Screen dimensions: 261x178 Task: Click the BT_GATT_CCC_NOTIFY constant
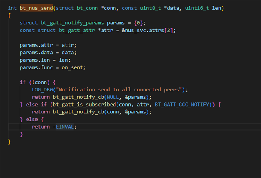[x=182, y=105]
